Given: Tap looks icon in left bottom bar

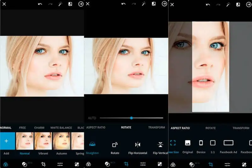Looking at the screenshot, I should pyautogui.click(x=6, y=164).
